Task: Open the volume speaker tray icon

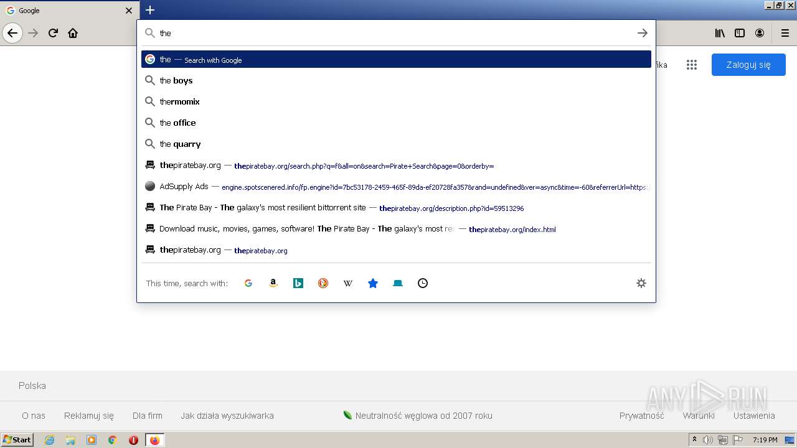Action: click(x=708, y=440)
